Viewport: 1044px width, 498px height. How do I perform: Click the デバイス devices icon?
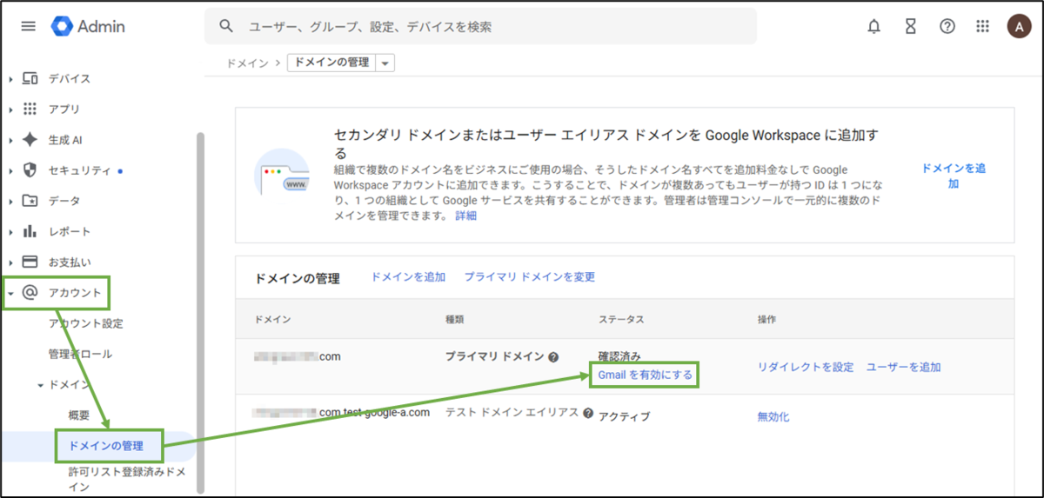[30, 78]
